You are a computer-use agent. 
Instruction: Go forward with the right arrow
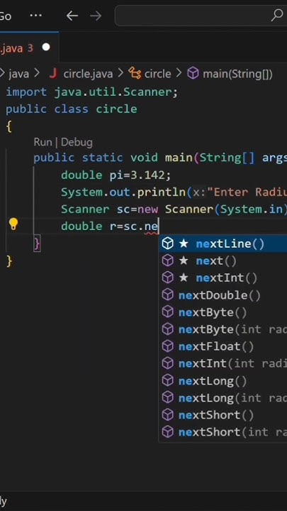click(x=96, y=16)
